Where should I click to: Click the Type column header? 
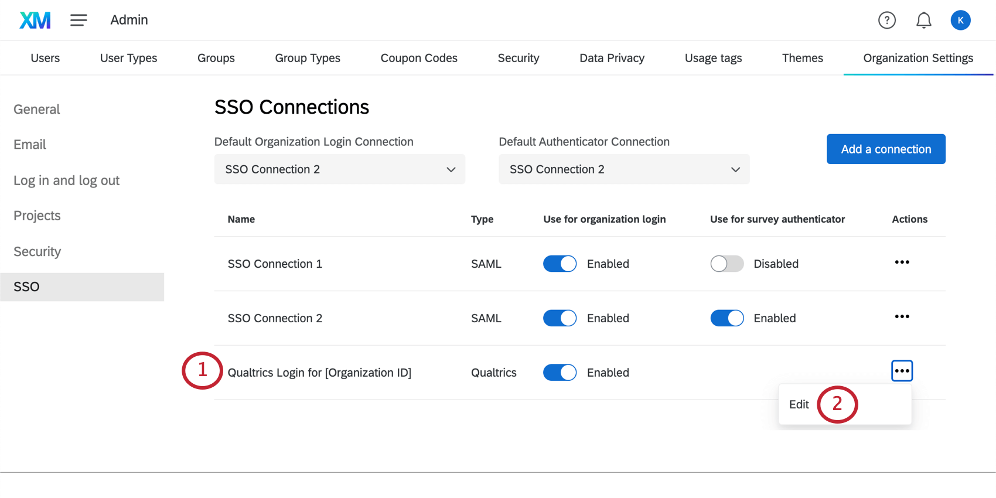[x=482, y=219]
